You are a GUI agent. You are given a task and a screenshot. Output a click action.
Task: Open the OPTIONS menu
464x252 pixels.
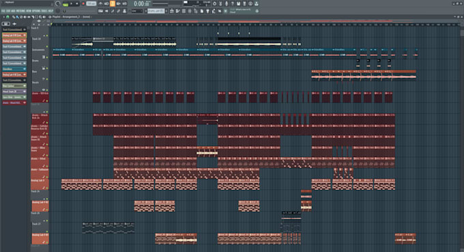pyautogui.click(x=36, y=11)
